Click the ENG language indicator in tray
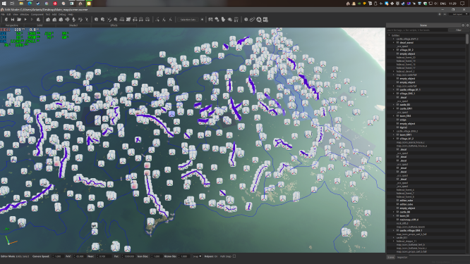The image size is (470, 264). pos(443,4)
